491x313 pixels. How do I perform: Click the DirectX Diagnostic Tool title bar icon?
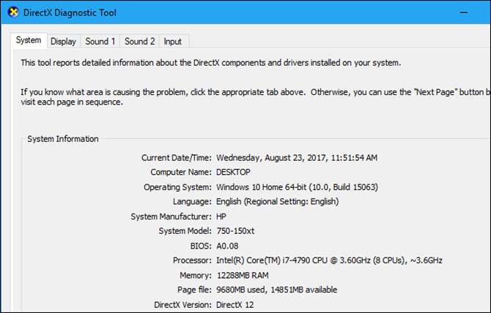click(12, 12)
